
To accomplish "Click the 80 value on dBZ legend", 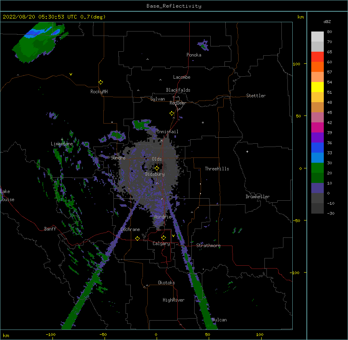I will click(329, 32).
